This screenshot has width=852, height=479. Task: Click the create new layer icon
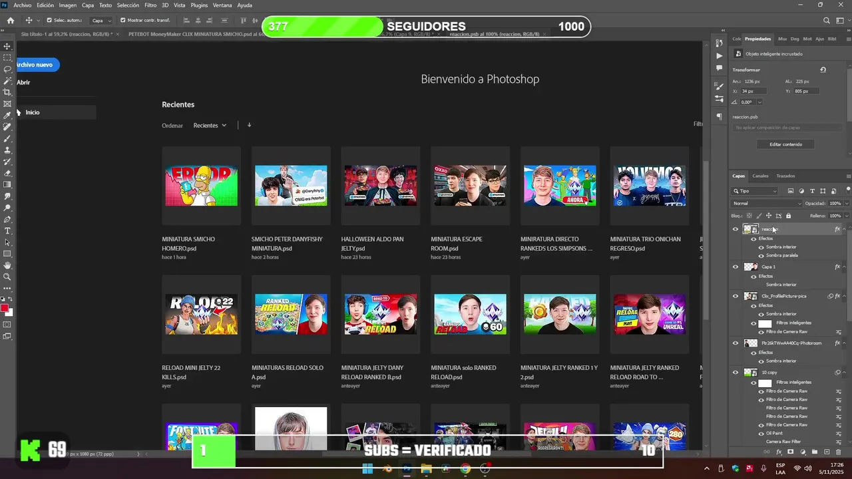point(826,452)
